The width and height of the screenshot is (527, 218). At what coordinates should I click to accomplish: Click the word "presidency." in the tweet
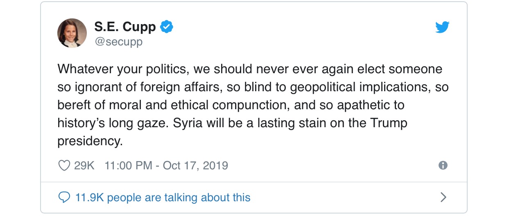90,141
